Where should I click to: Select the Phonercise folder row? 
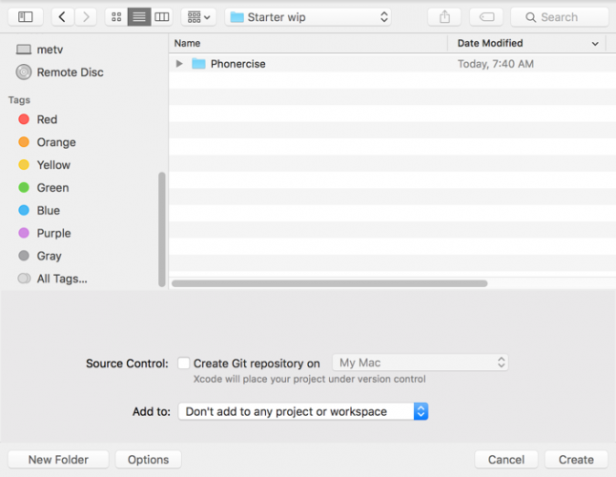click(392, 64)
